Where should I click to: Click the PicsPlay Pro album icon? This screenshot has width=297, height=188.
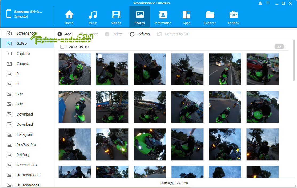pyautogui.click(x=10, y=145)
